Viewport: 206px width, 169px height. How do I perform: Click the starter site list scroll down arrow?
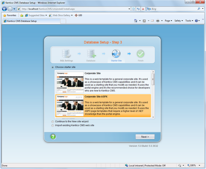click(153, 117)
